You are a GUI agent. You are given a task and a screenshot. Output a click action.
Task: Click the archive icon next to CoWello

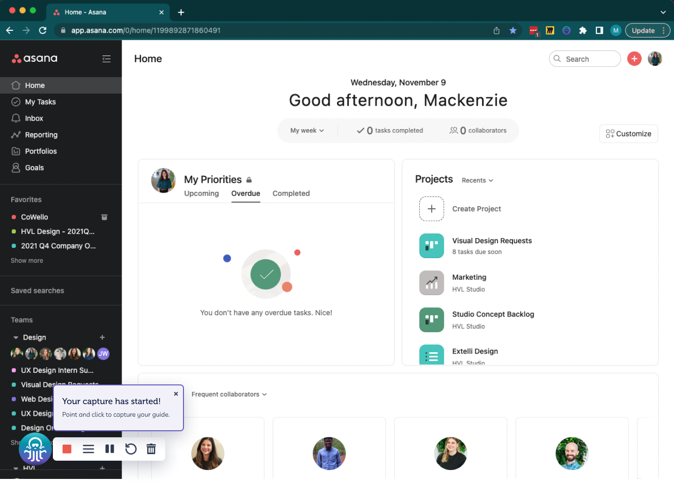click(104, 217)
